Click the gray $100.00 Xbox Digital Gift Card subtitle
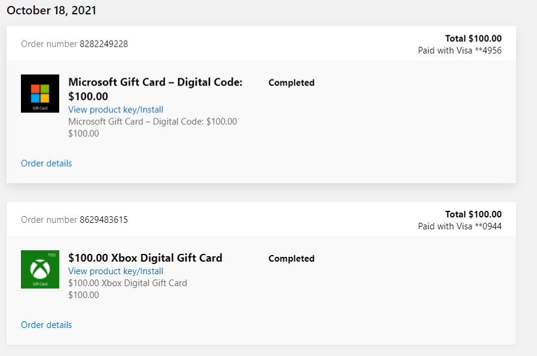This screenshot has height=356, width=537. [127, 283]
